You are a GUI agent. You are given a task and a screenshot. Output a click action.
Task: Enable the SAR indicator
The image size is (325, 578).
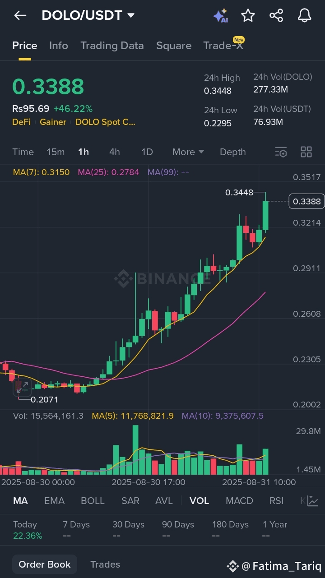[130, 501]
